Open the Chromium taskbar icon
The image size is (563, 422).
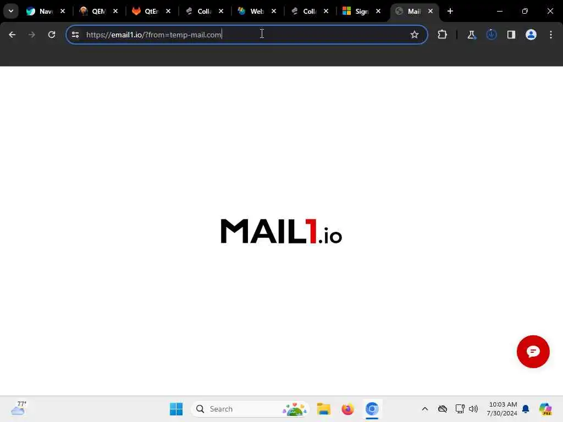pyautogui.click(x=372, y=409)
